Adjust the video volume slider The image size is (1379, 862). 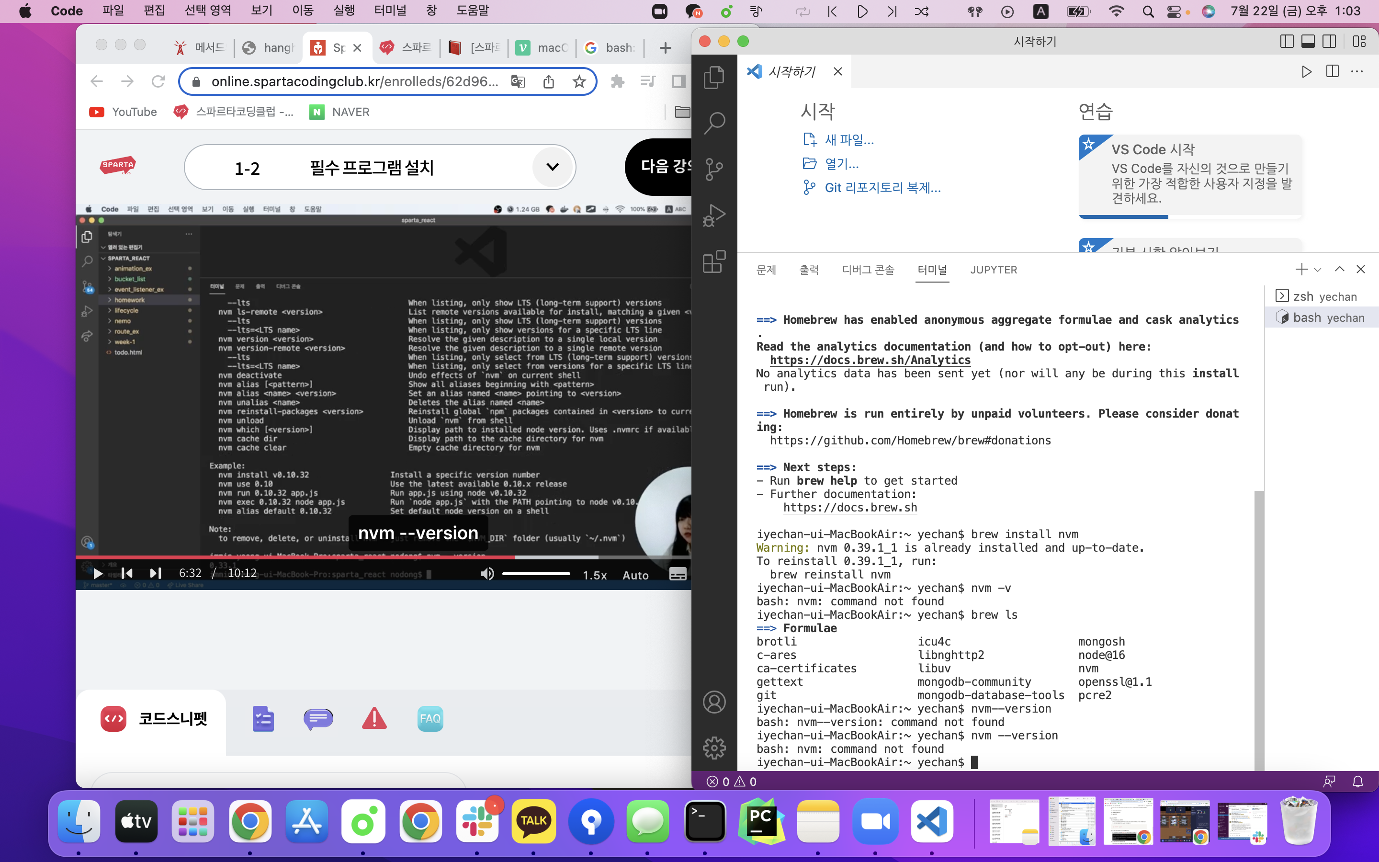click(x=536, y=574)
